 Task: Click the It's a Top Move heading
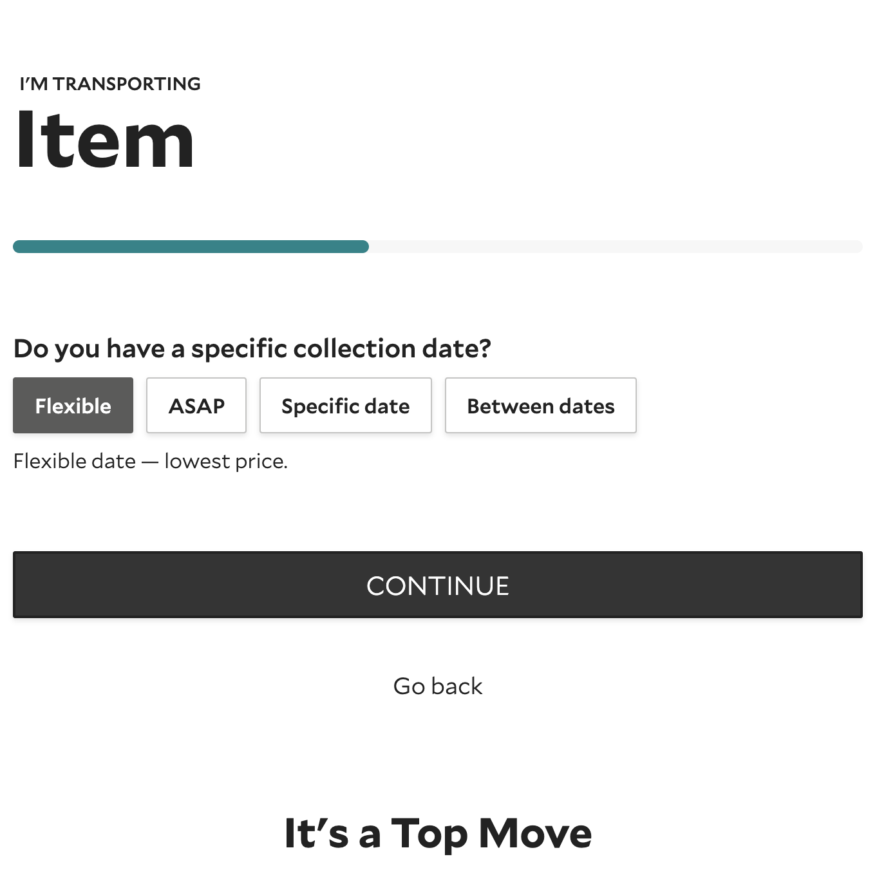pyautogui.click(x=438, y=833)
